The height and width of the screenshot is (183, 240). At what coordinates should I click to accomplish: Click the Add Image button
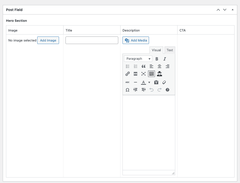[x=48, y=40]
